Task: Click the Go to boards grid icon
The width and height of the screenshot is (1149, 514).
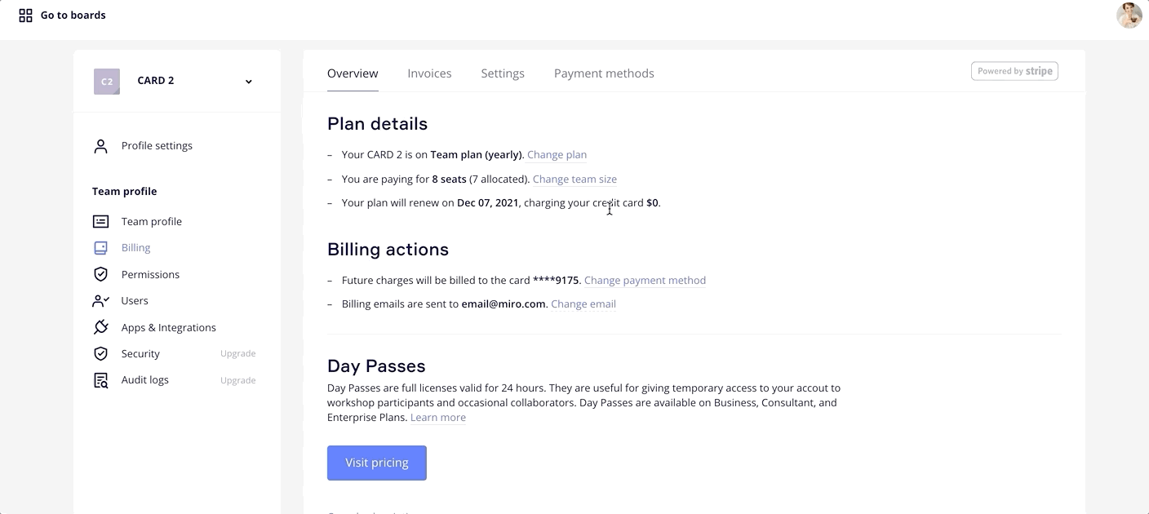Action: pos(26,16)
